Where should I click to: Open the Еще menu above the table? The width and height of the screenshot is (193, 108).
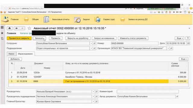click(184, 59)
